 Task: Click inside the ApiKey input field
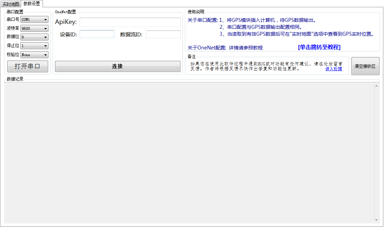(x=130, y=22)
